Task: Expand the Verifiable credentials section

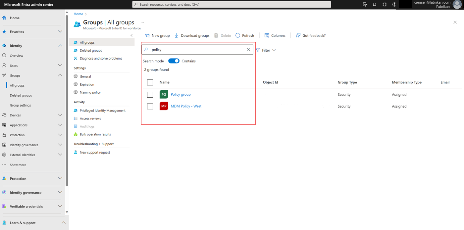Action: 60,207
